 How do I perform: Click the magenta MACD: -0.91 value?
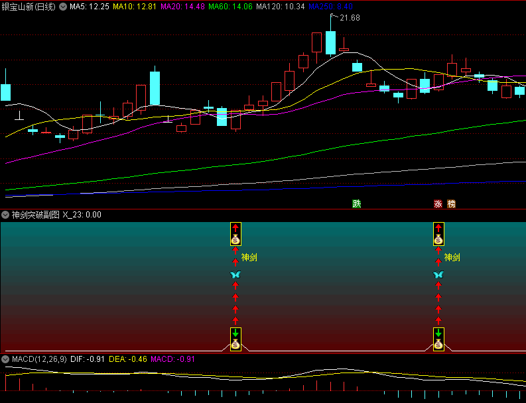click(172, 359)
